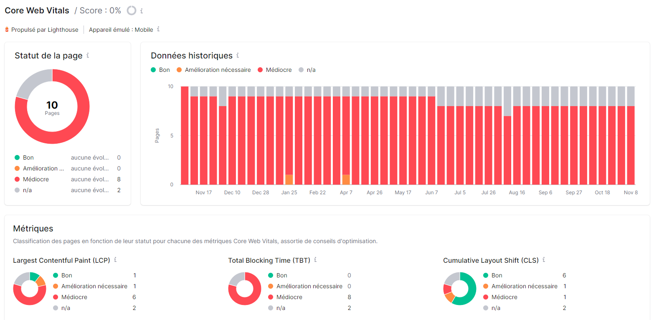This screenshot has width=654, height=320.
Task: Select Amélioration row in Statut de la page
Action: click(x=68, y=168)
